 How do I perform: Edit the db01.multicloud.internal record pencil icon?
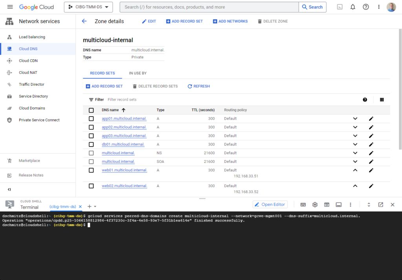click(x=371, y=144)
